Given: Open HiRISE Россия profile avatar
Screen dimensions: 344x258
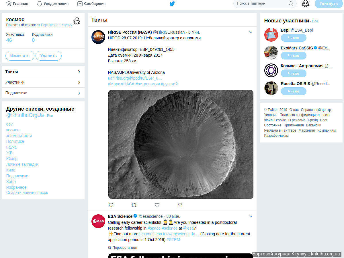Looking at the screenshot, I should [98, 37].
